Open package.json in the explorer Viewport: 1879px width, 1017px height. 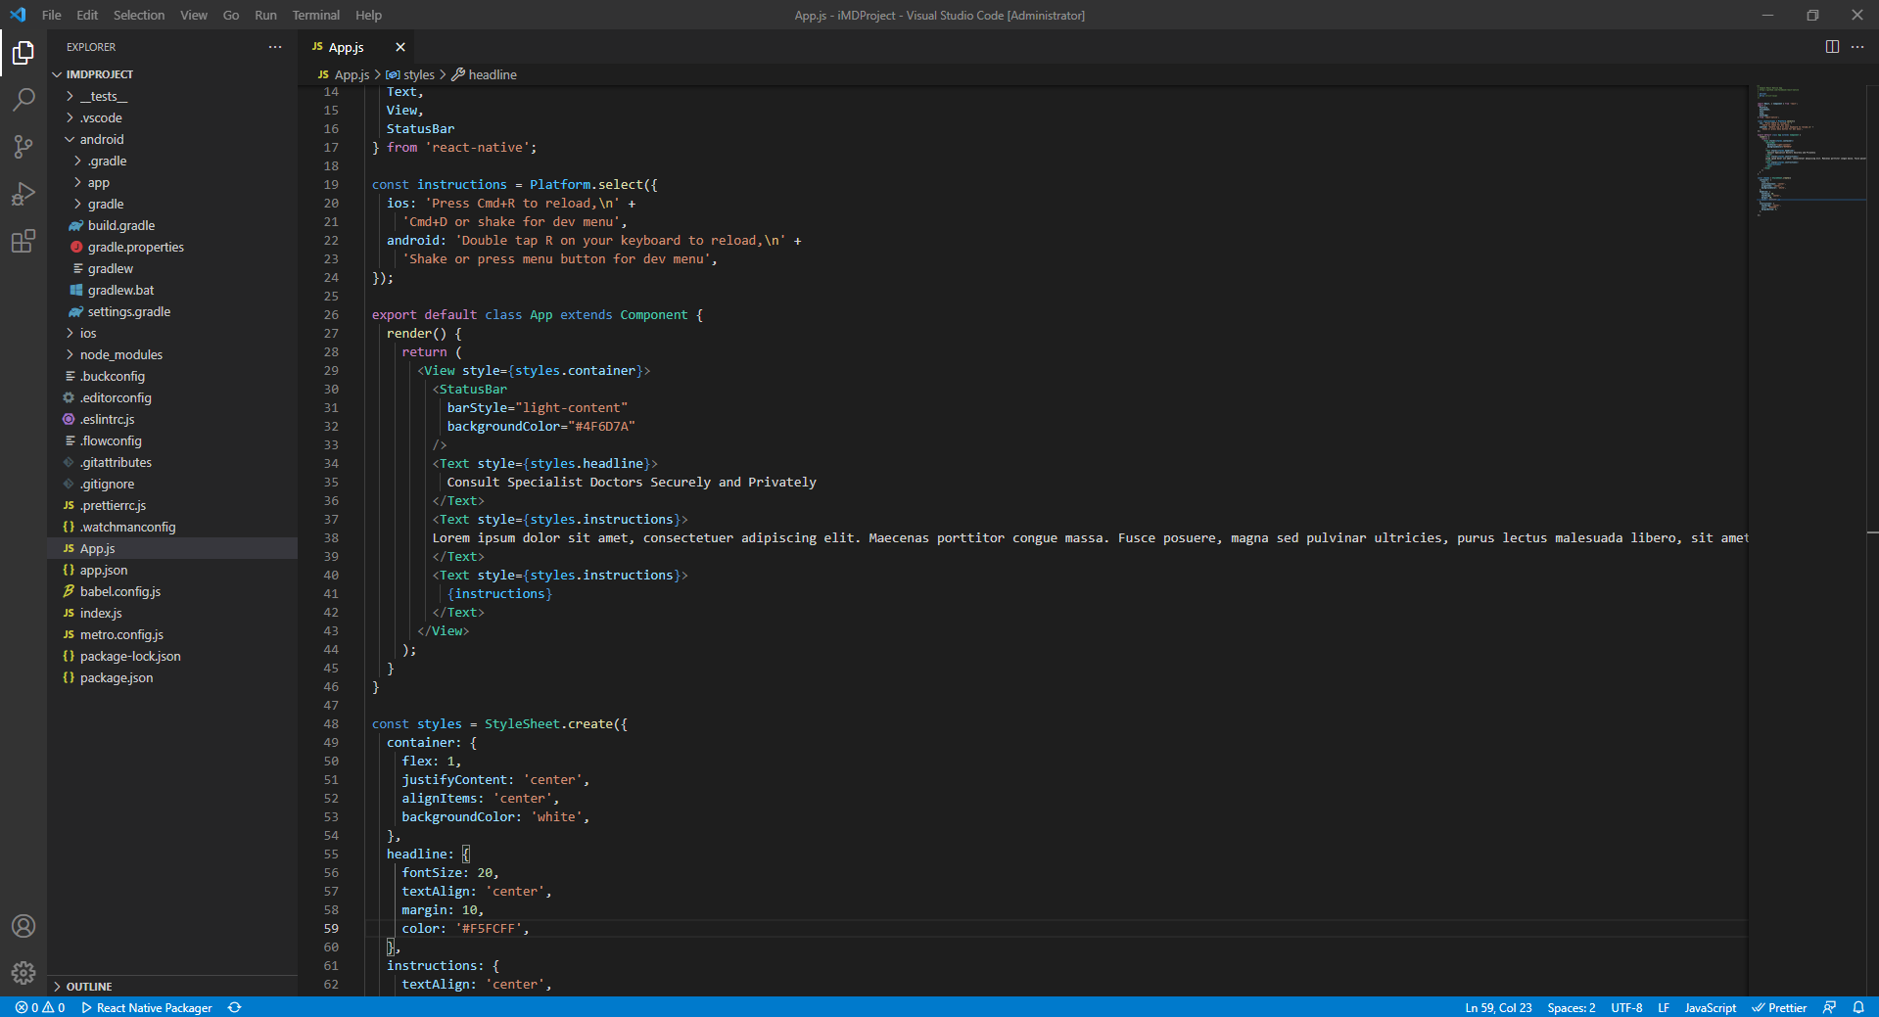point(116,678)
